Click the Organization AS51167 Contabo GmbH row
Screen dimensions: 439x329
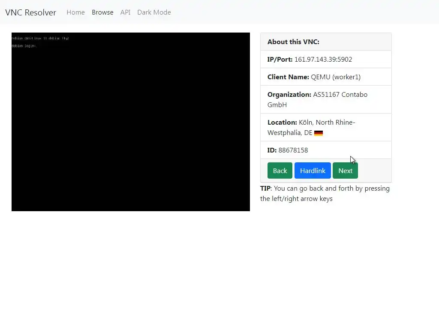[326, 99]
